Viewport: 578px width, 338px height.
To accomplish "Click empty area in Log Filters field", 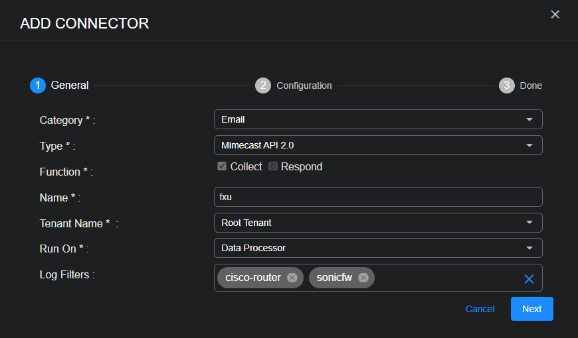I will (x=445, y=278).
